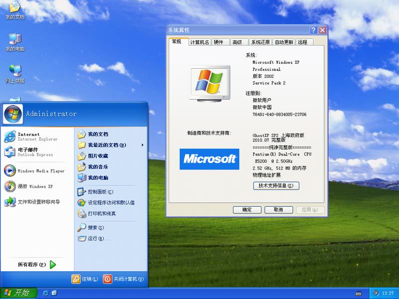Viewport: 399px width, 299px height.
Task: Switch to 系统还原 tab
Action: click(260, 42)
